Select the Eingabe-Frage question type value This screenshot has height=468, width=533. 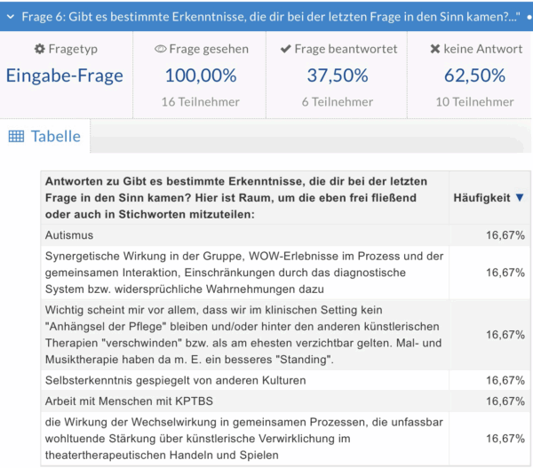65,75
